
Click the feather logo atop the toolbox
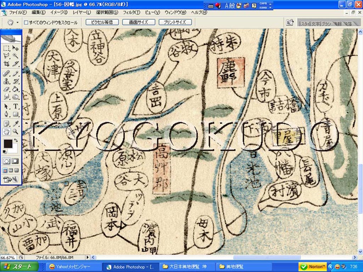pyautogui.click(x=11, y=38)
